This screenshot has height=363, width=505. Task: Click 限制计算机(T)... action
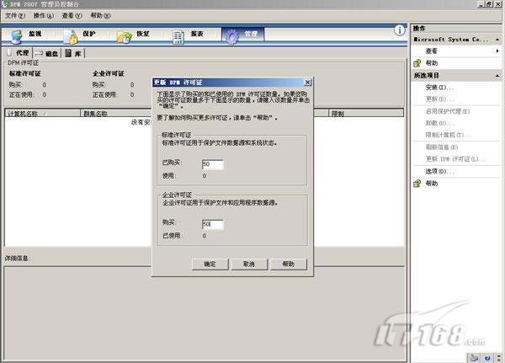(448, 135)
